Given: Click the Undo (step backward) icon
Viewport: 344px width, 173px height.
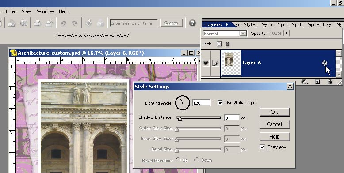Looking at the screenshot, I should [x=63, y=23].
